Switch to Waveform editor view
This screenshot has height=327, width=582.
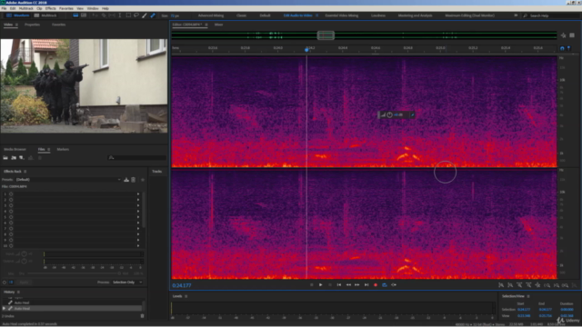[x=18, y=15]
